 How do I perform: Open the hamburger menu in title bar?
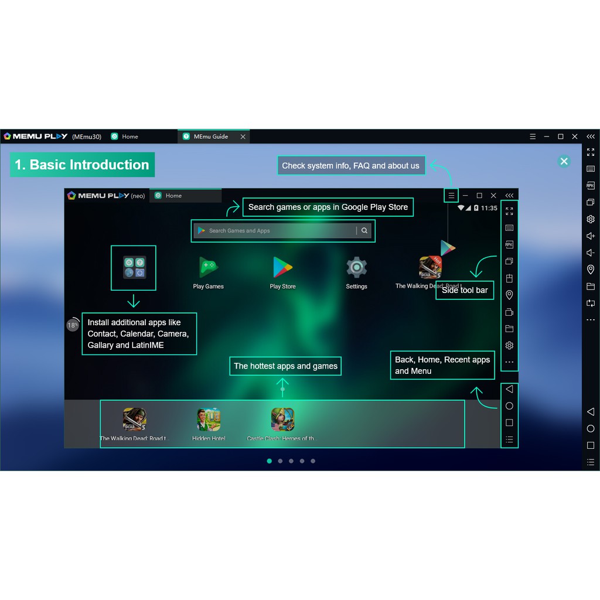533,137
